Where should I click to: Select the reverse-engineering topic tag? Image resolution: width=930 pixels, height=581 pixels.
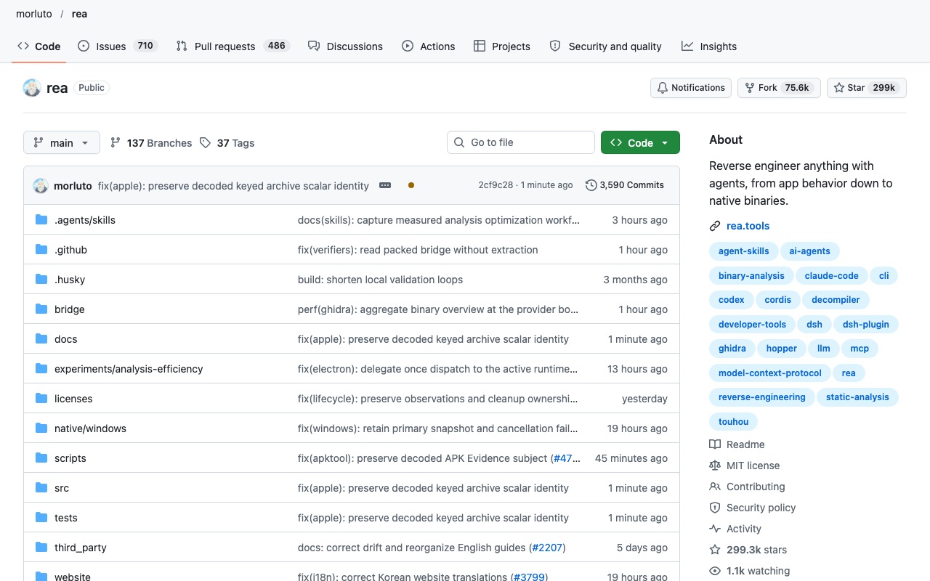[x=761, y=397]
